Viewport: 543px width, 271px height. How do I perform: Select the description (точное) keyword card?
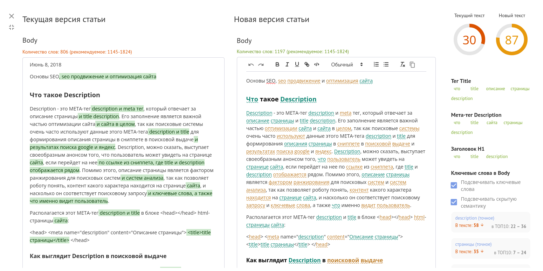point(490,222)
